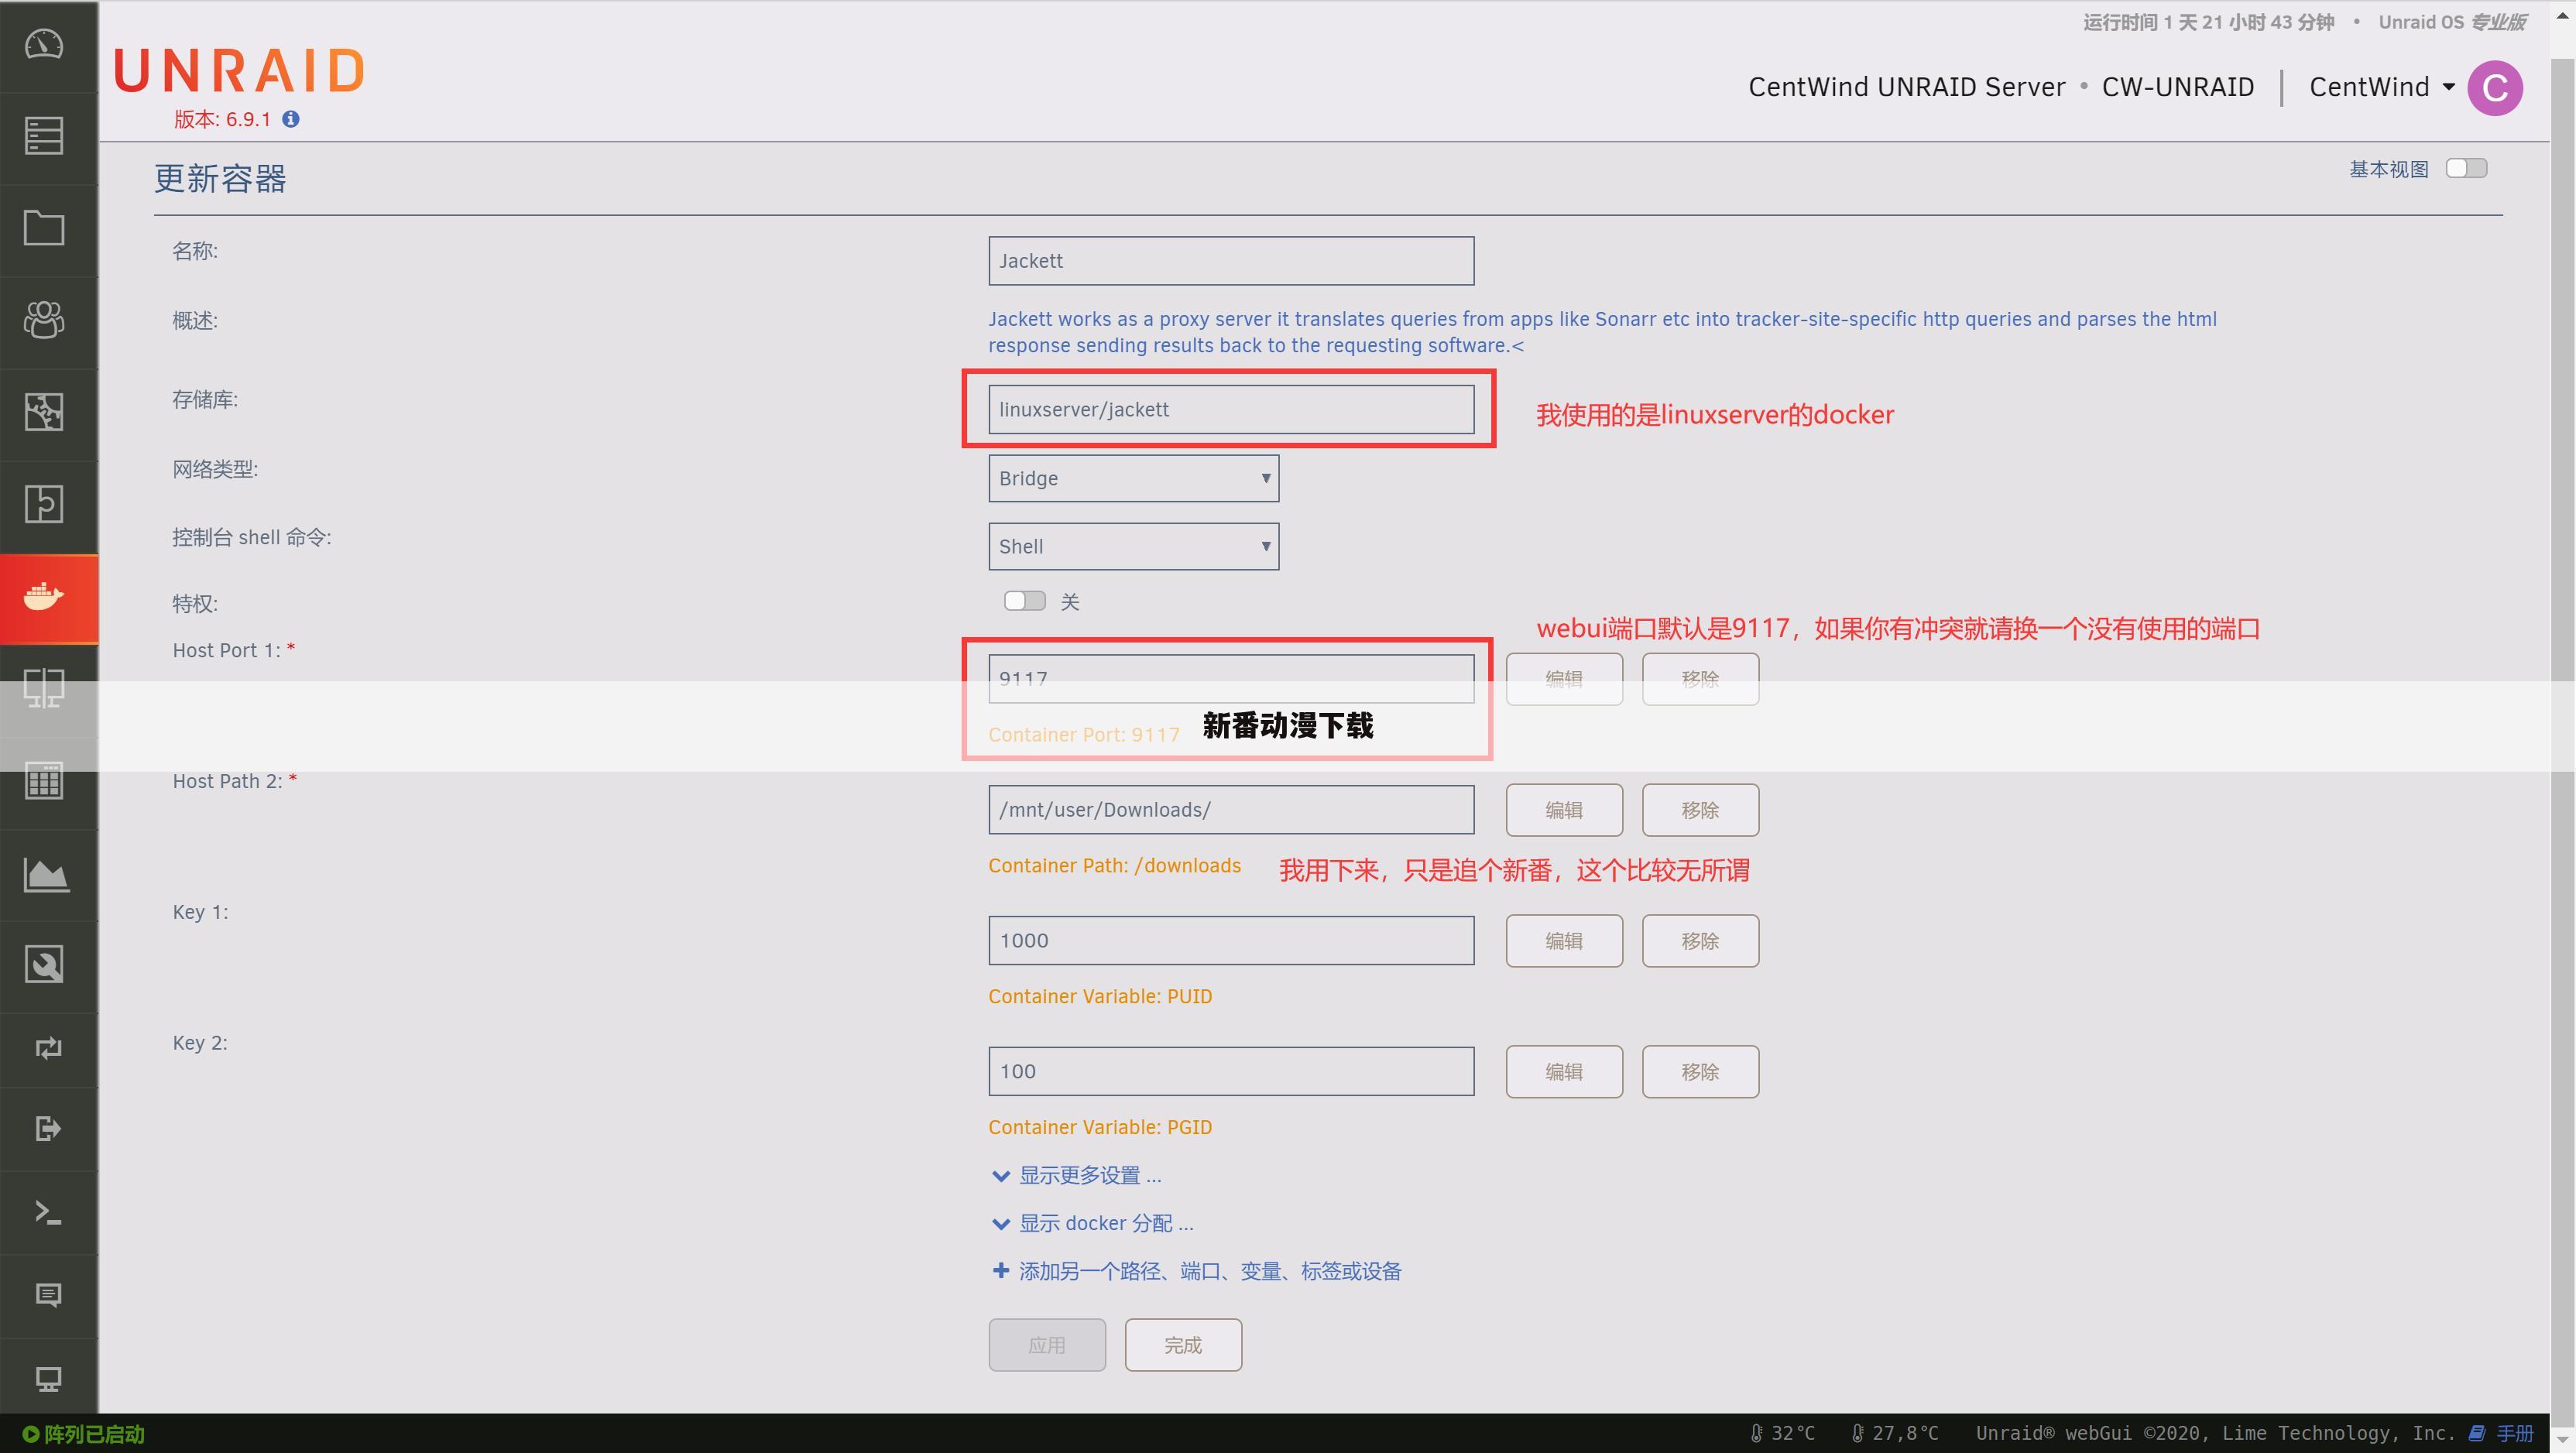The height and width of the screenshot is (1453, 2576).
Task: Expand the show docker allocations section
Action: pyautogui.click(x=1093, y=1223)
